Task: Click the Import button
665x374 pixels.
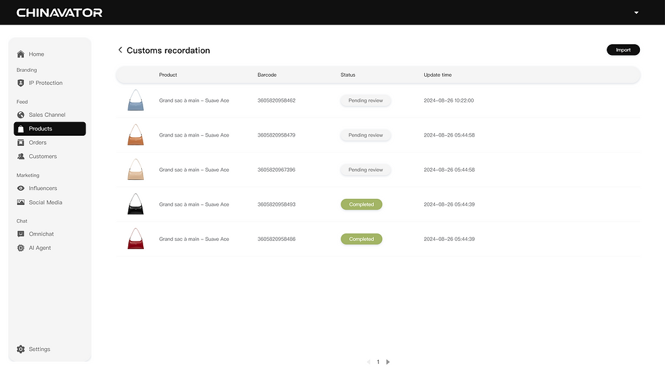Action: tap(623, 50)
